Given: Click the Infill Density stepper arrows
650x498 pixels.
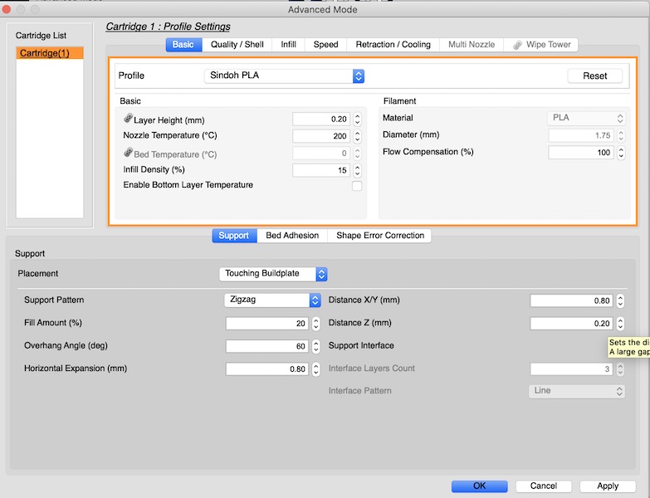Looking at the screenshot, I should coord(357,170).
